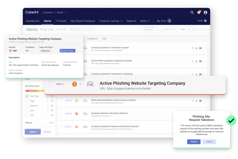Open the Forensic Canvas menu
Viewport: 238px width, 159px height.
click(111, 21)
